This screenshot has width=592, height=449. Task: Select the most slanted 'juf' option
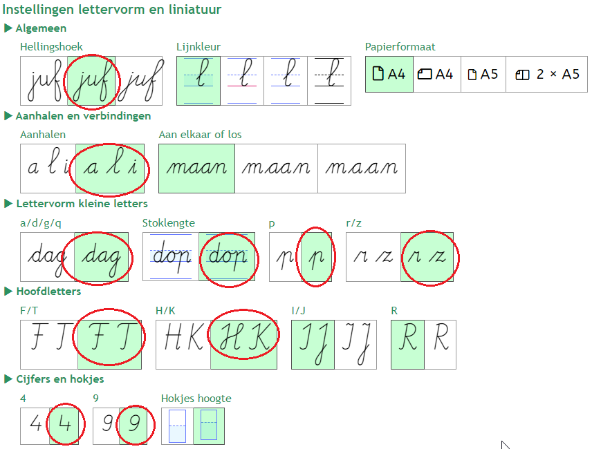[140, 81]
